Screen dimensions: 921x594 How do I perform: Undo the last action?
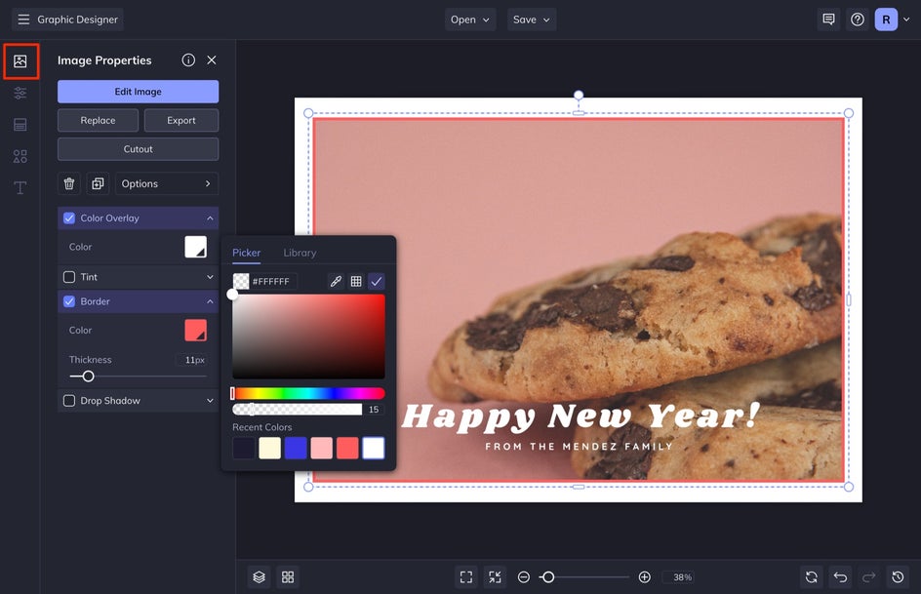pos(841,577)
